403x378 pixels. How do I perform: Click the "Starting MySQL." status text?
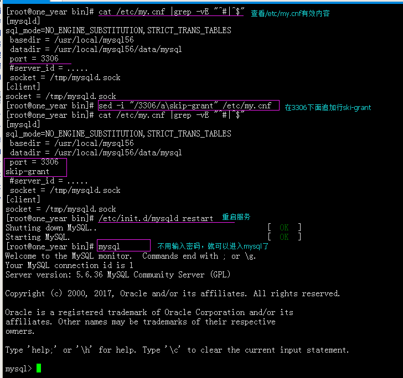click(x=38, y=237)
